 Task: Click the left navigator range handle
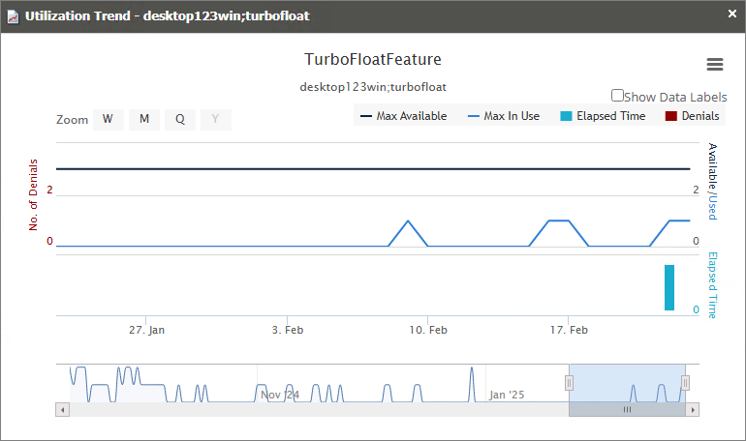pos(569,383)
